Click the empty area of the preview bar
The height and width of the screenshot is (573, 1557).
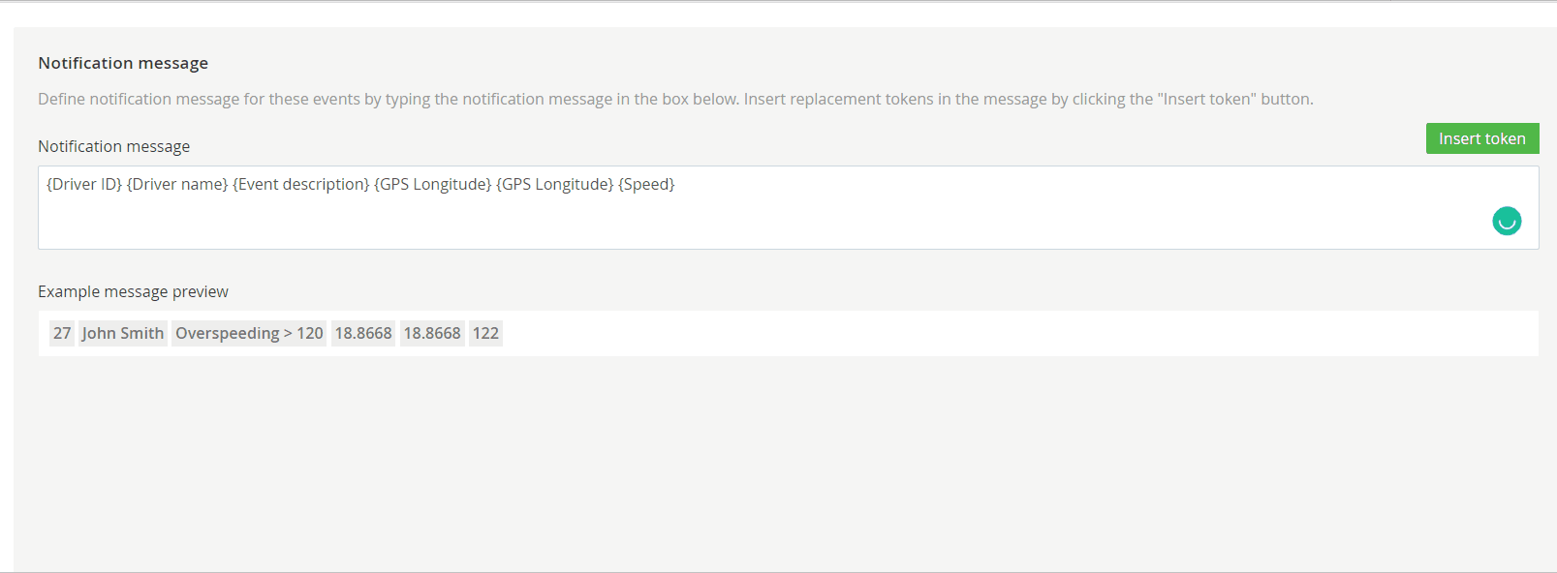[1017, 333]
